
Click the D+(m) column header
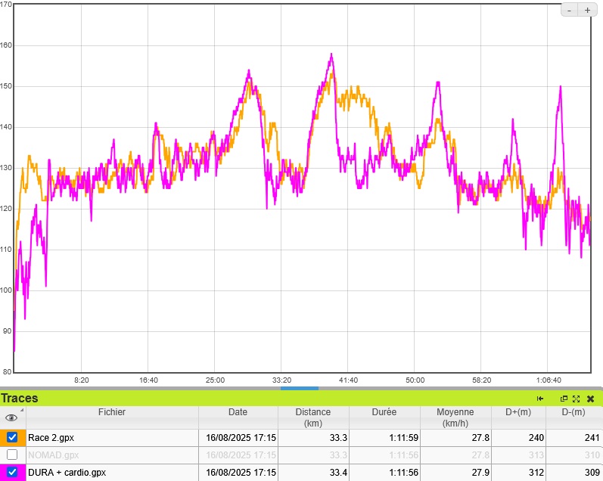518,412
